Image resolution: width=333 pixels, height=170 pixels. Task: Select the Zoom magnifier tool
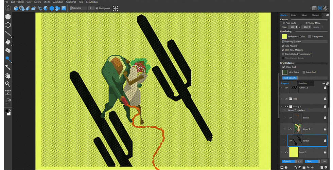click(7, 84)
